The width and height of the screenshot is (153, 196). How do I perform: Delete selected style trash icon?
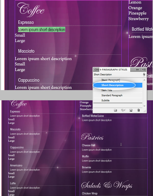click(138, 110)
